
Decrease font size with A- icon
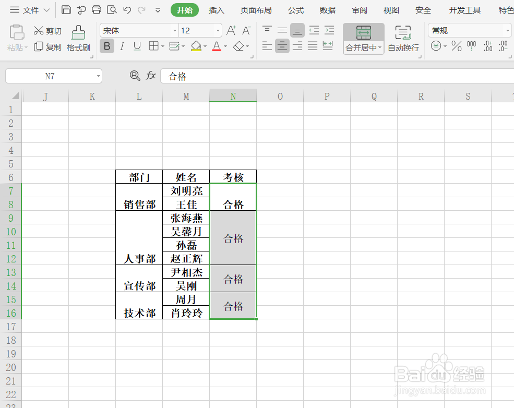246,30
